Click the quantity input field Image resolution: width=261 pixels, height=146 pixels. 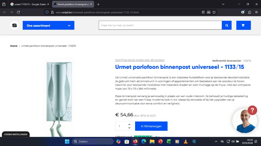tap(122, 126)
